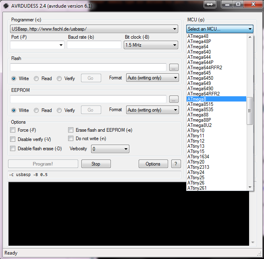
Task: Click the AVRDUDESS chip icon in title bar
Action: click(6, 6)
